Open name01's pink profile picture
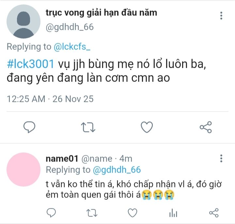 click(x=23, y=169)
